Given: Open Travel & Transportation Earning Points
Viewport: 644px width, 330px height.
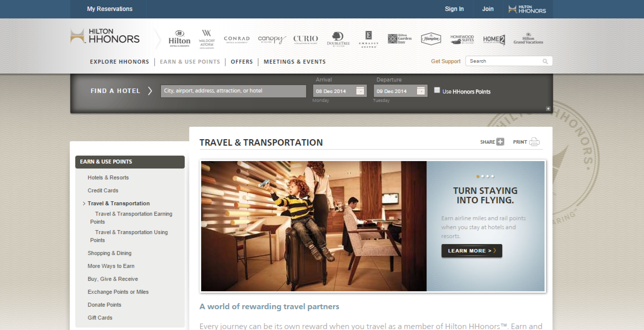Looking at the screenshot, I should point(131,218).
